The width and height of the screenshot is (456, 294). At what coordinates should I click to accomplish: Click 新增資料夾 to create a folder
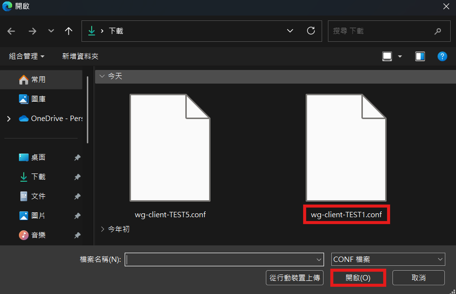[x=80, y=56]
